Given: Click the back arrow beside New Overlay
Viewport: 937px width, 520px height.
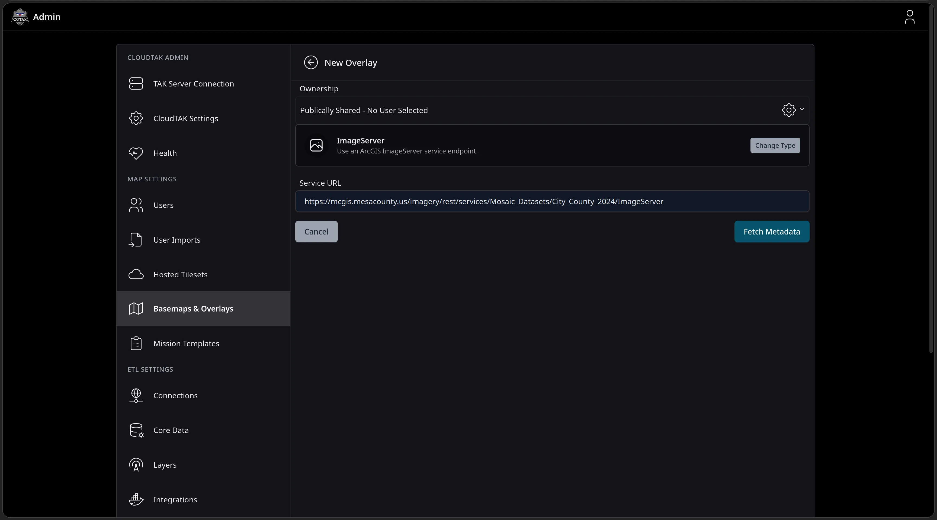Looking at the screenshot, I should (311, 63).
